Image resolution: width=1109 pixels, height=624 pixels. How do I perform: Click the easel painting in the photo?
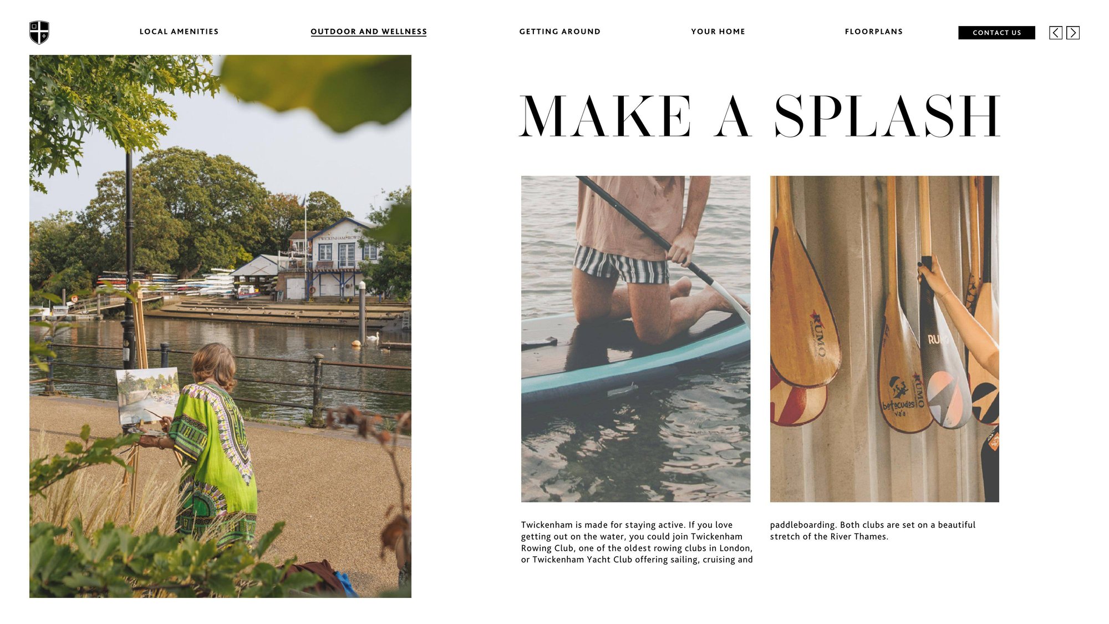pos(147,395)
